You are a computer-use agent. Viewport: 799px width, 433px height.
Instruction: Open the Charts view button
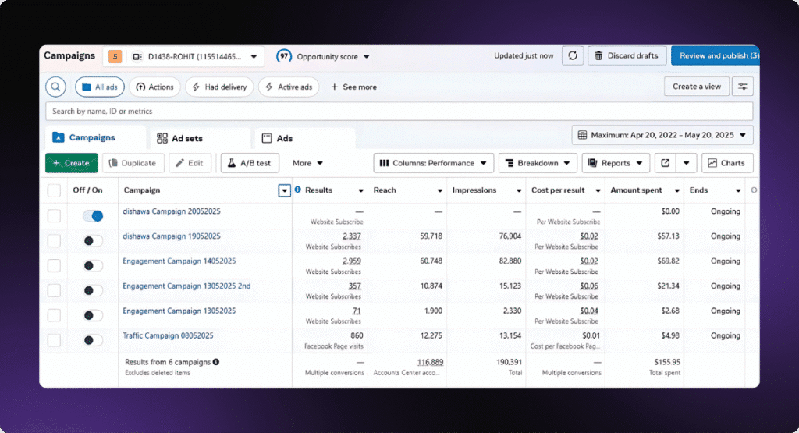pos(726,163)
